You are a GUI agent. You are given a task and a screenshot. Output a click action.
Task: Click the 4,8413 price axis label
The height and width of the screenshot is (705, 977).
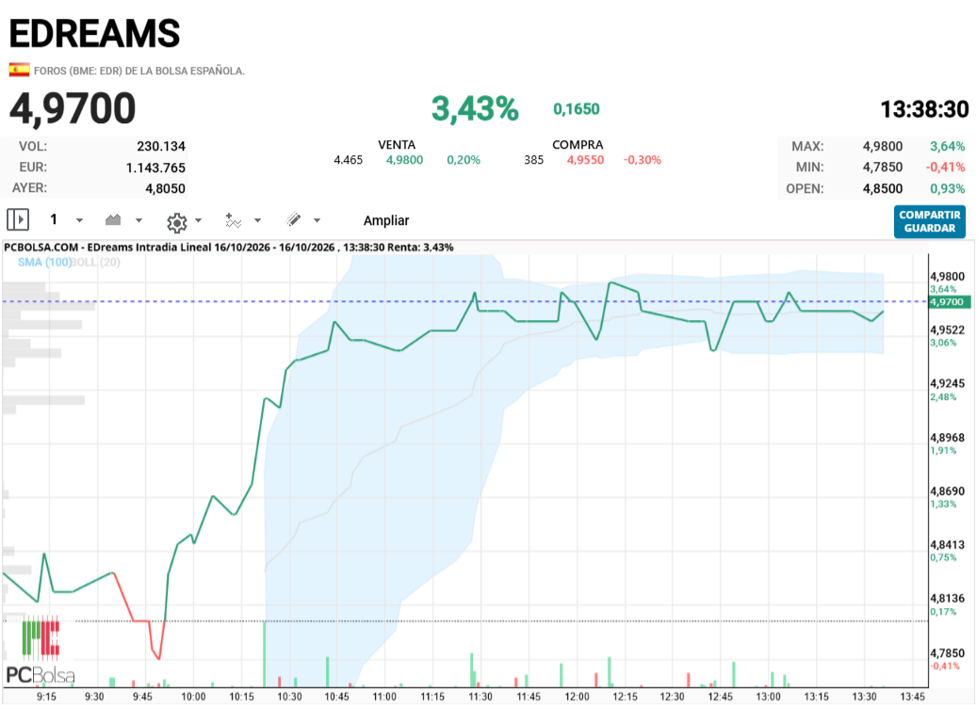[947, 544]
